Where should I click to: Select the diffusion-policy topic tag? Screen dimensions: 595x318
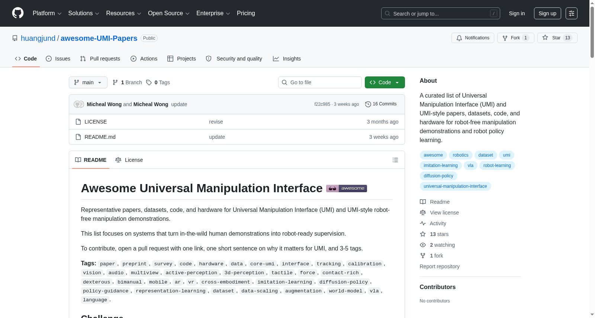click(x=438, y=176)
